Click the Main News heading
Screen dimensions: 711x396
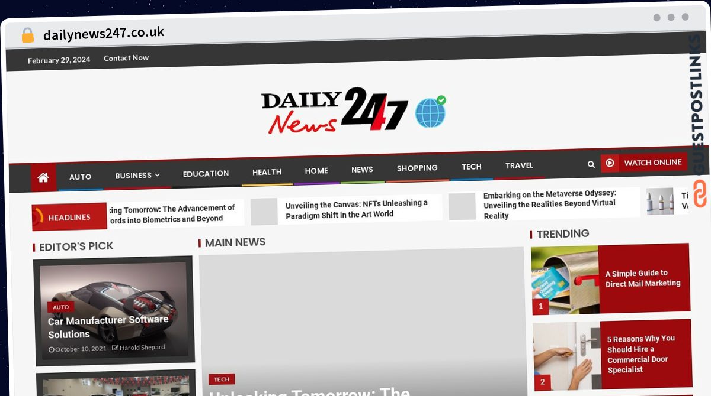235,242
